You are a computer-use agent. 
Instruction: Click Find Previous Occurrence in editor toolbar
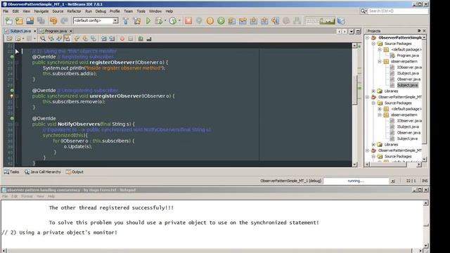pos(51,39)
